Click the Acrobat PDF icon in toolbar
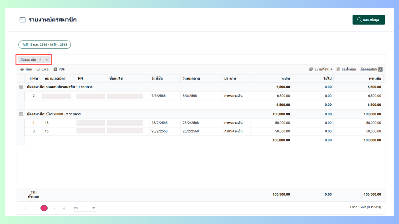 (x=380, y=69)
